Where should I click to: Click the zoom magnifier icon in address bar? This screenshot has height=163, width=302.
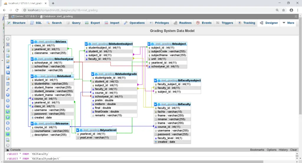(277, 10)
